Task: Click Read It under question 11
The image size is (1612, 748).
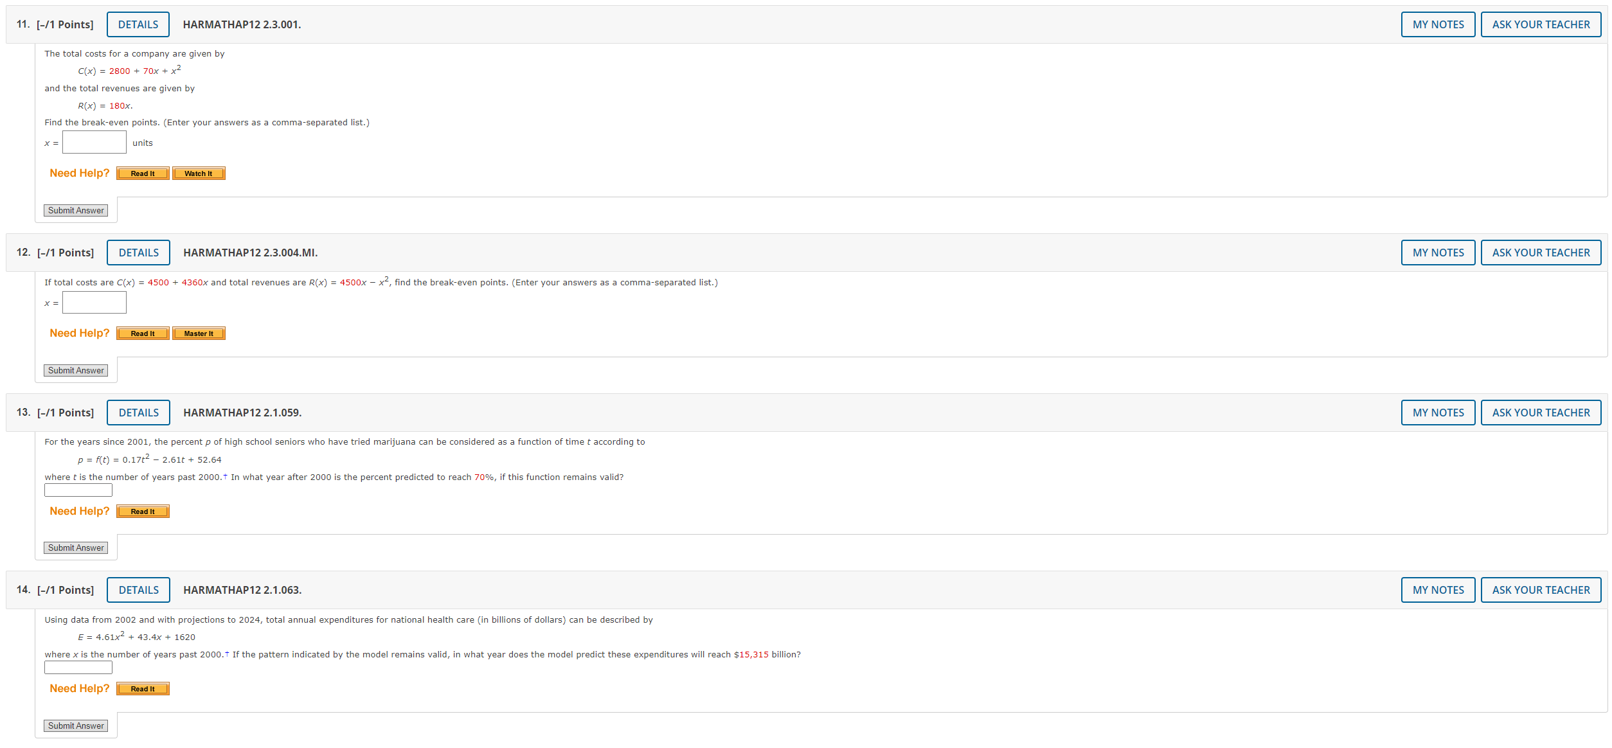Action: point(143,174)
